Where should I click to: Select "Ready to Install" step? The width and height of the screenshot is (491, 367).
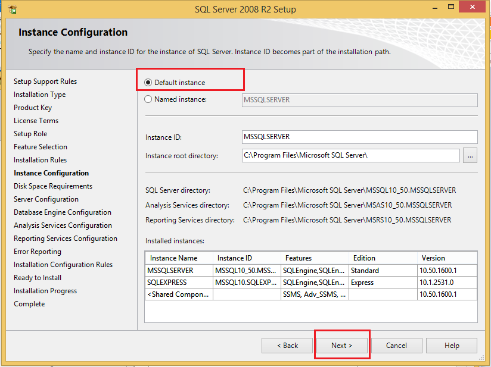point(37,277)
